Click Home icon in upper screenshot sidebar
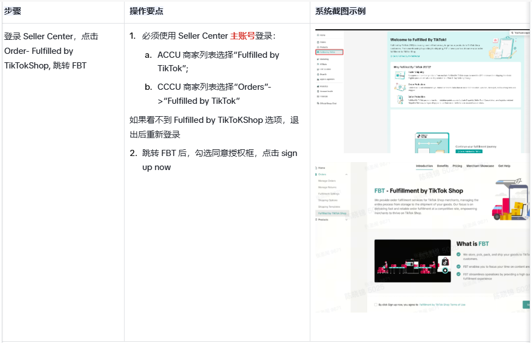The width and height of the screenshot is (532, 344). (x=318, y=35)
